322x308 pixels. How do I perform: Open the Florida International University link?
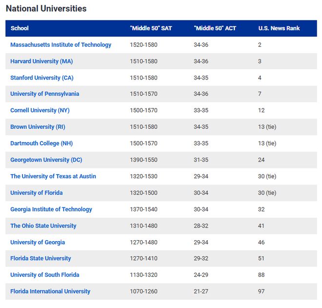click(50, 291)
